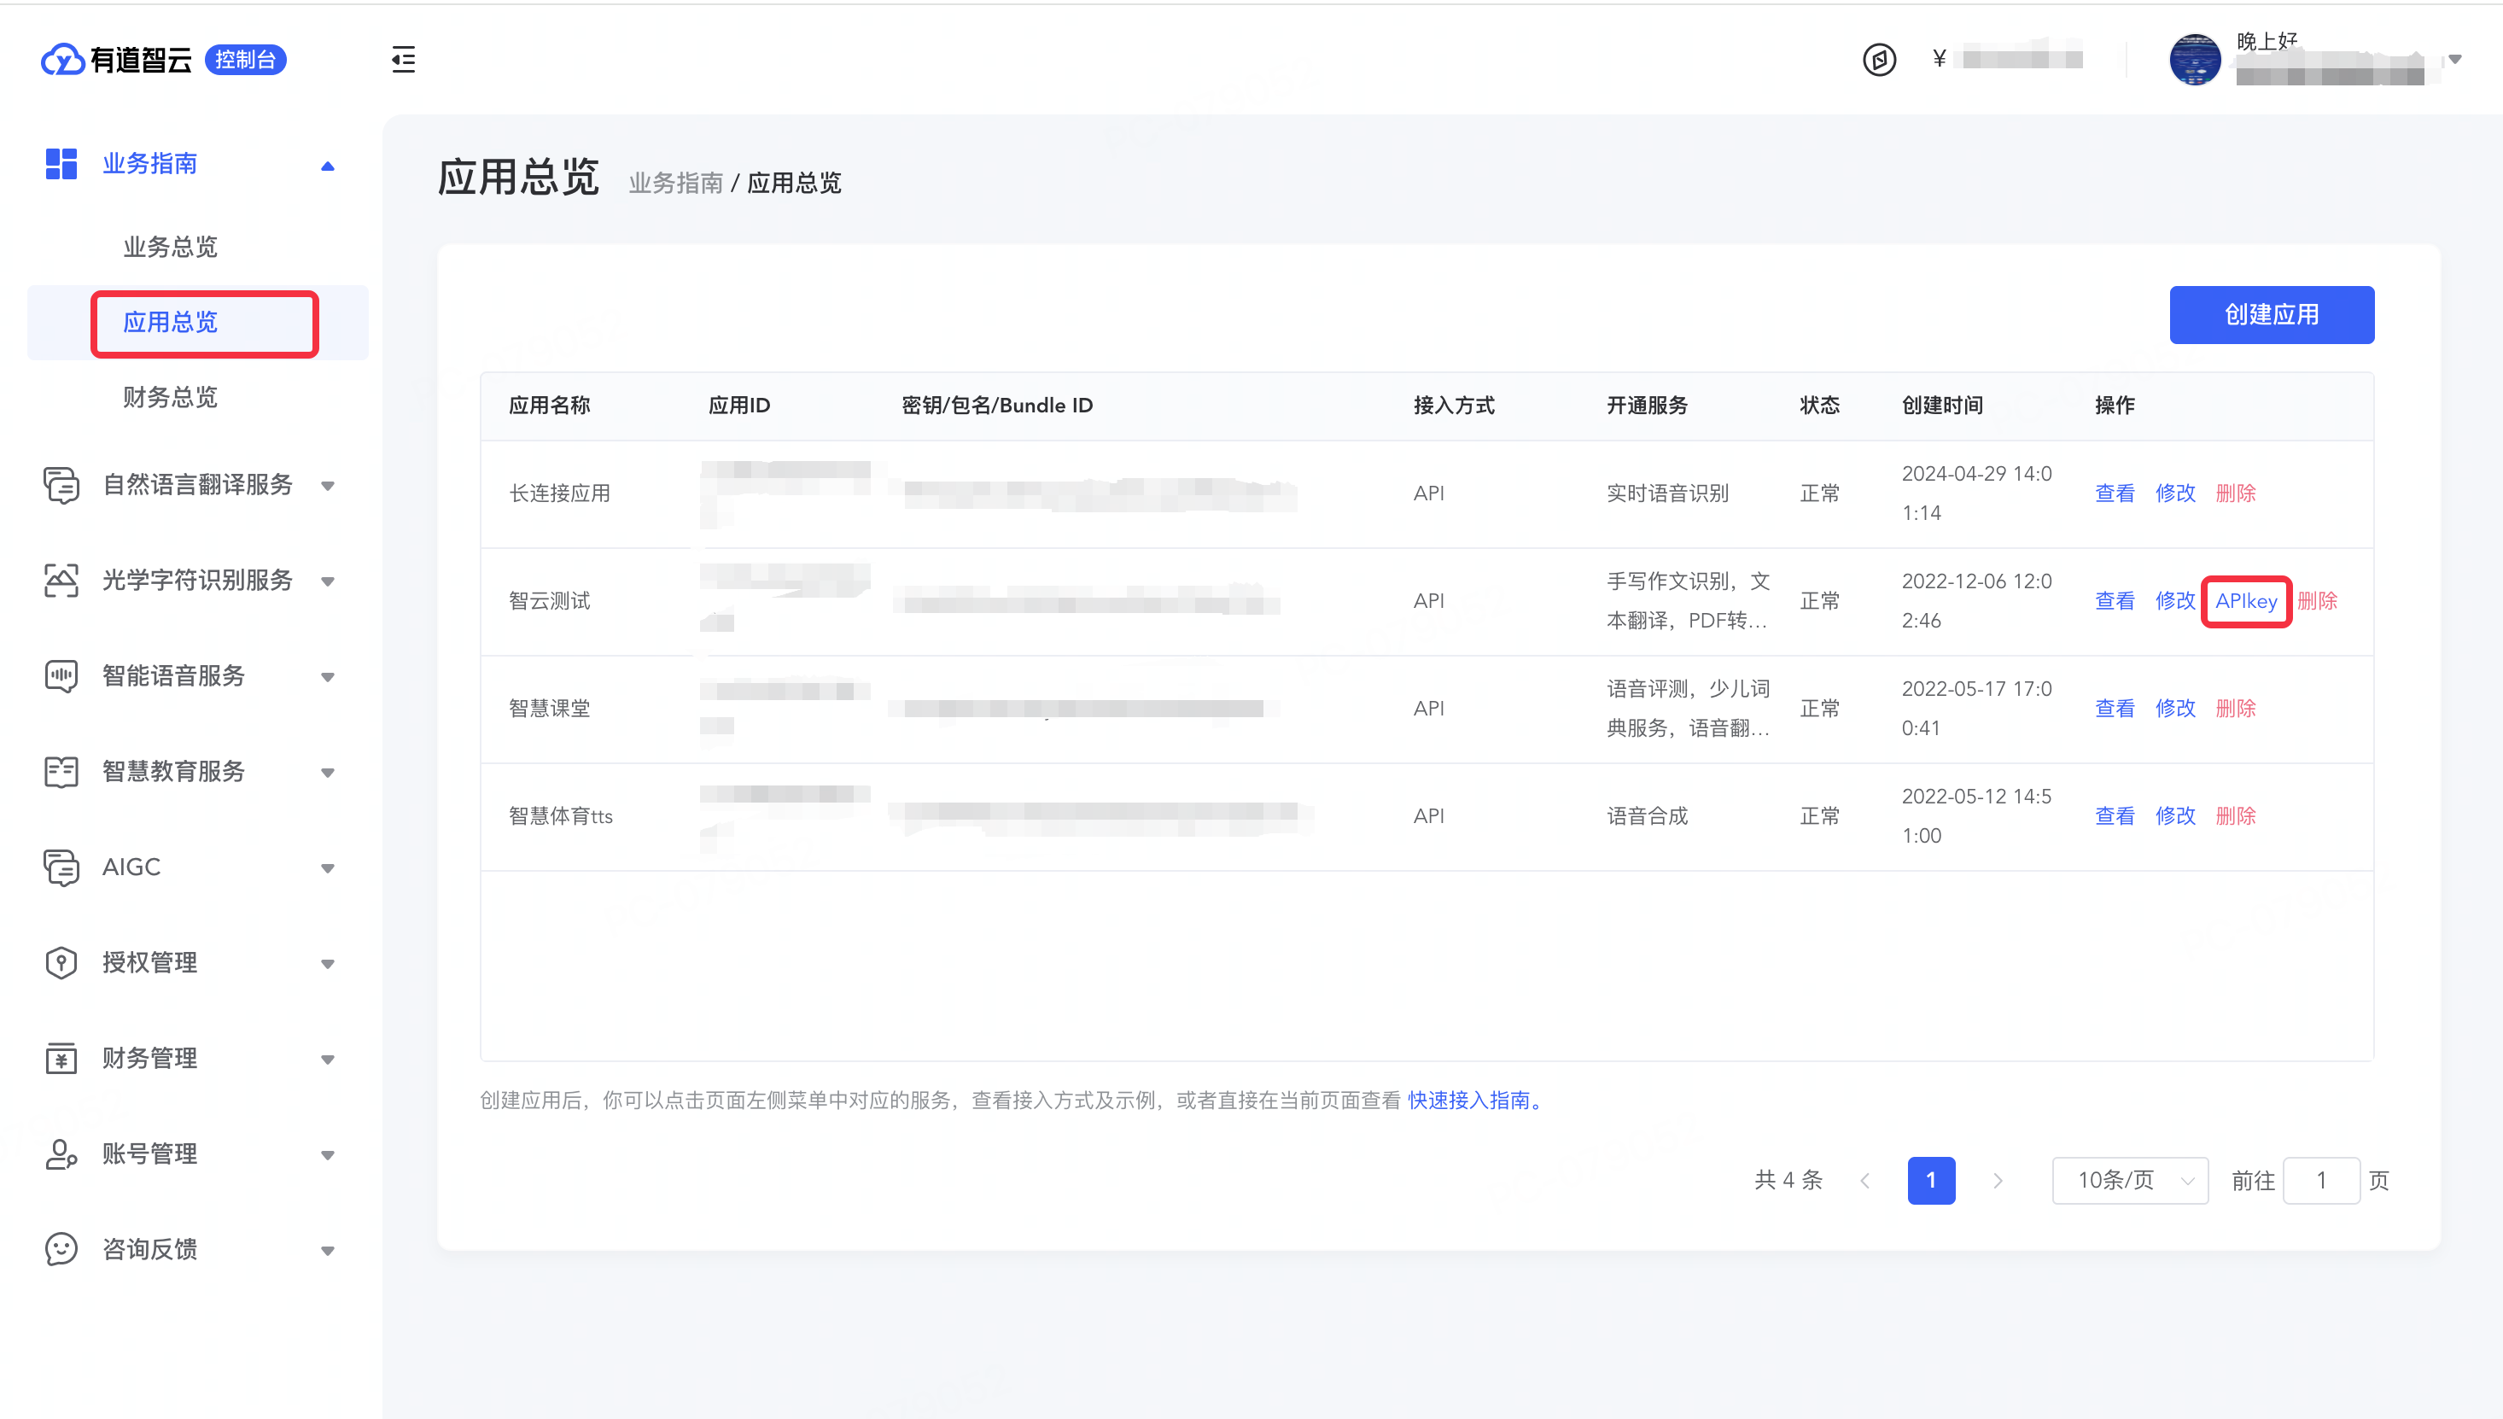Image resolution: width=2503 pixels, height=1419 pixels.
Task: Click the 光学字符识别服务 image icon
Action: point(61,580)
